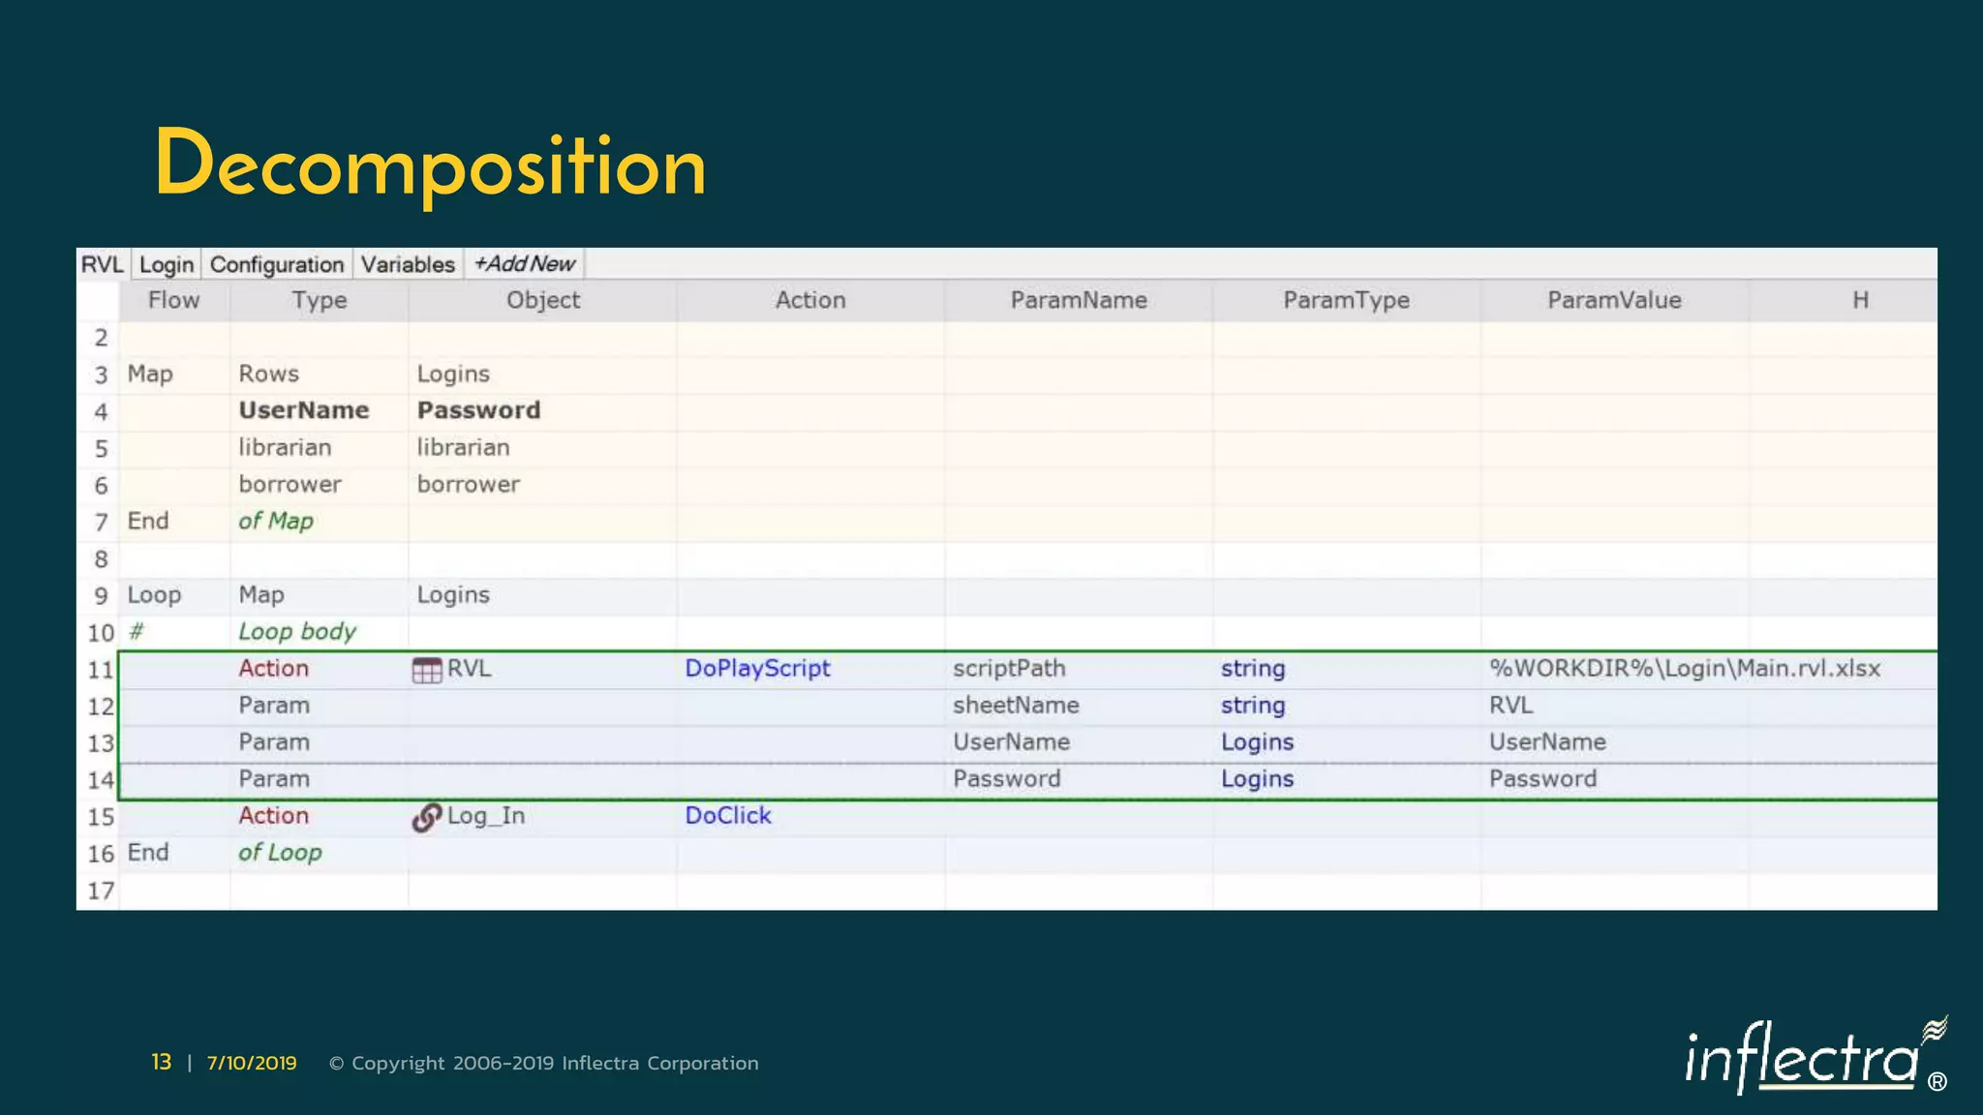Click the row 9 number header

(100, 596)
